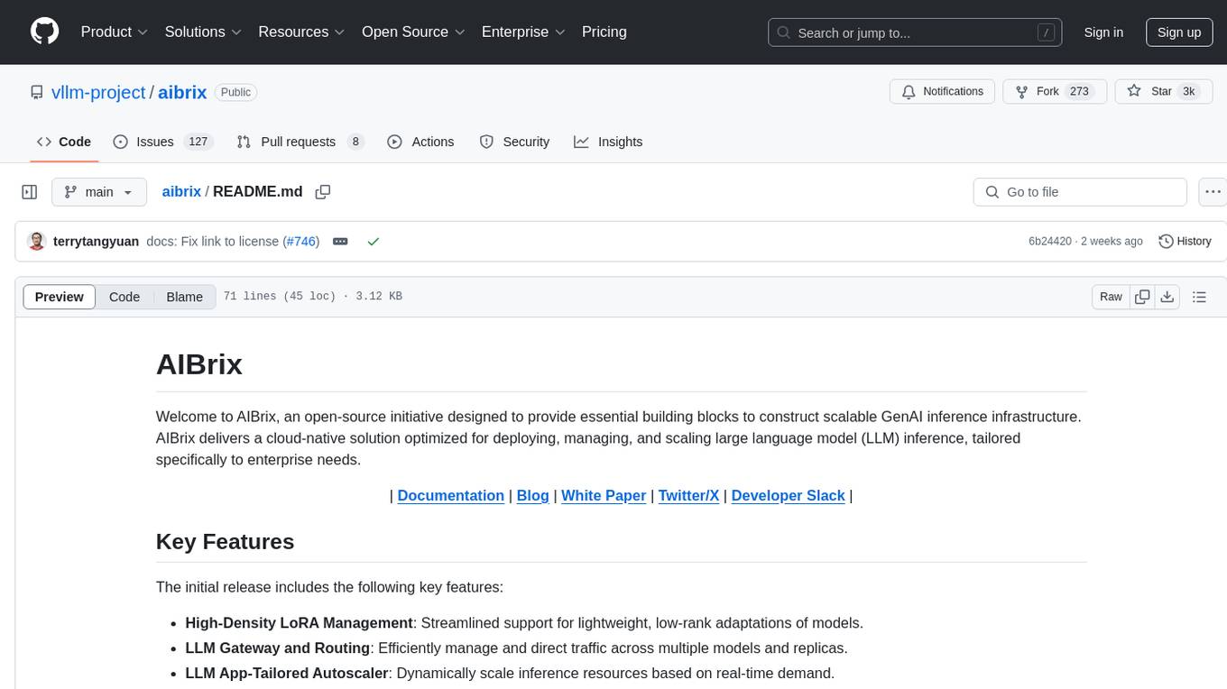This screenshot has height=689, width=1227.
Task: Open the main branch selector
Action: (99, 192)
